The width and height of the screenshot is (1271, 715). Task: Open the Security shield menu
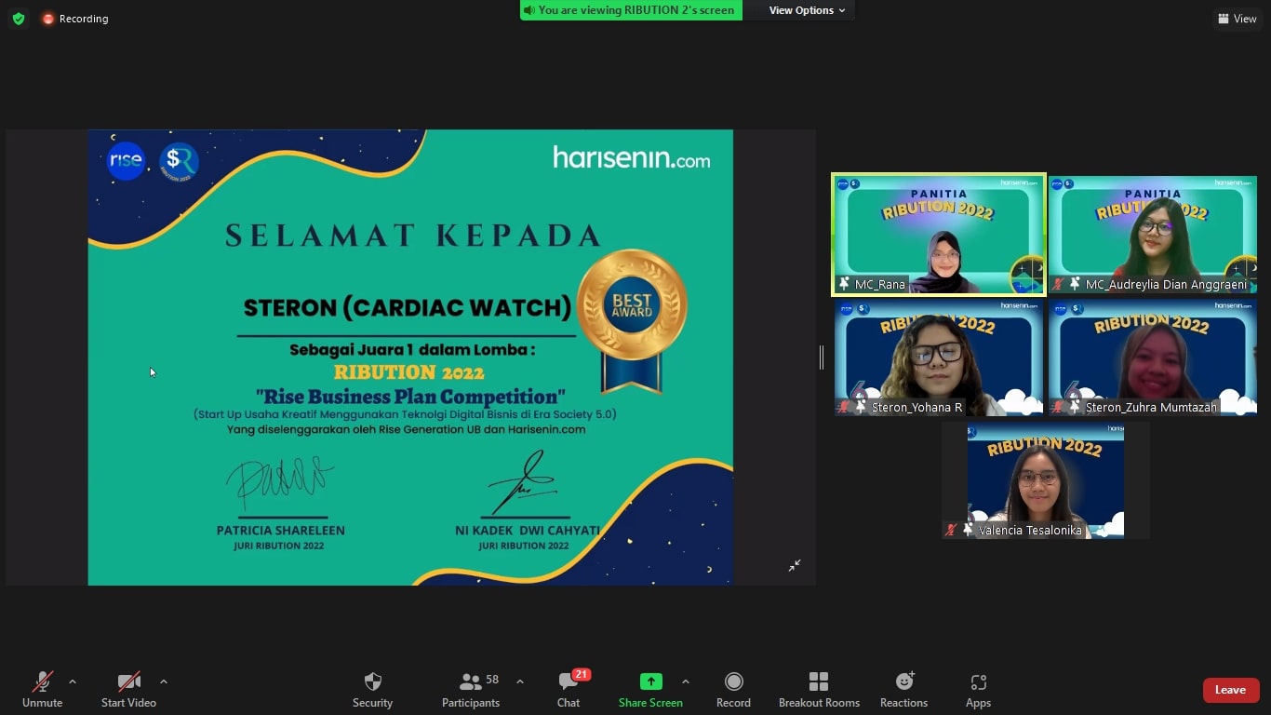click(x=373, y=690)
